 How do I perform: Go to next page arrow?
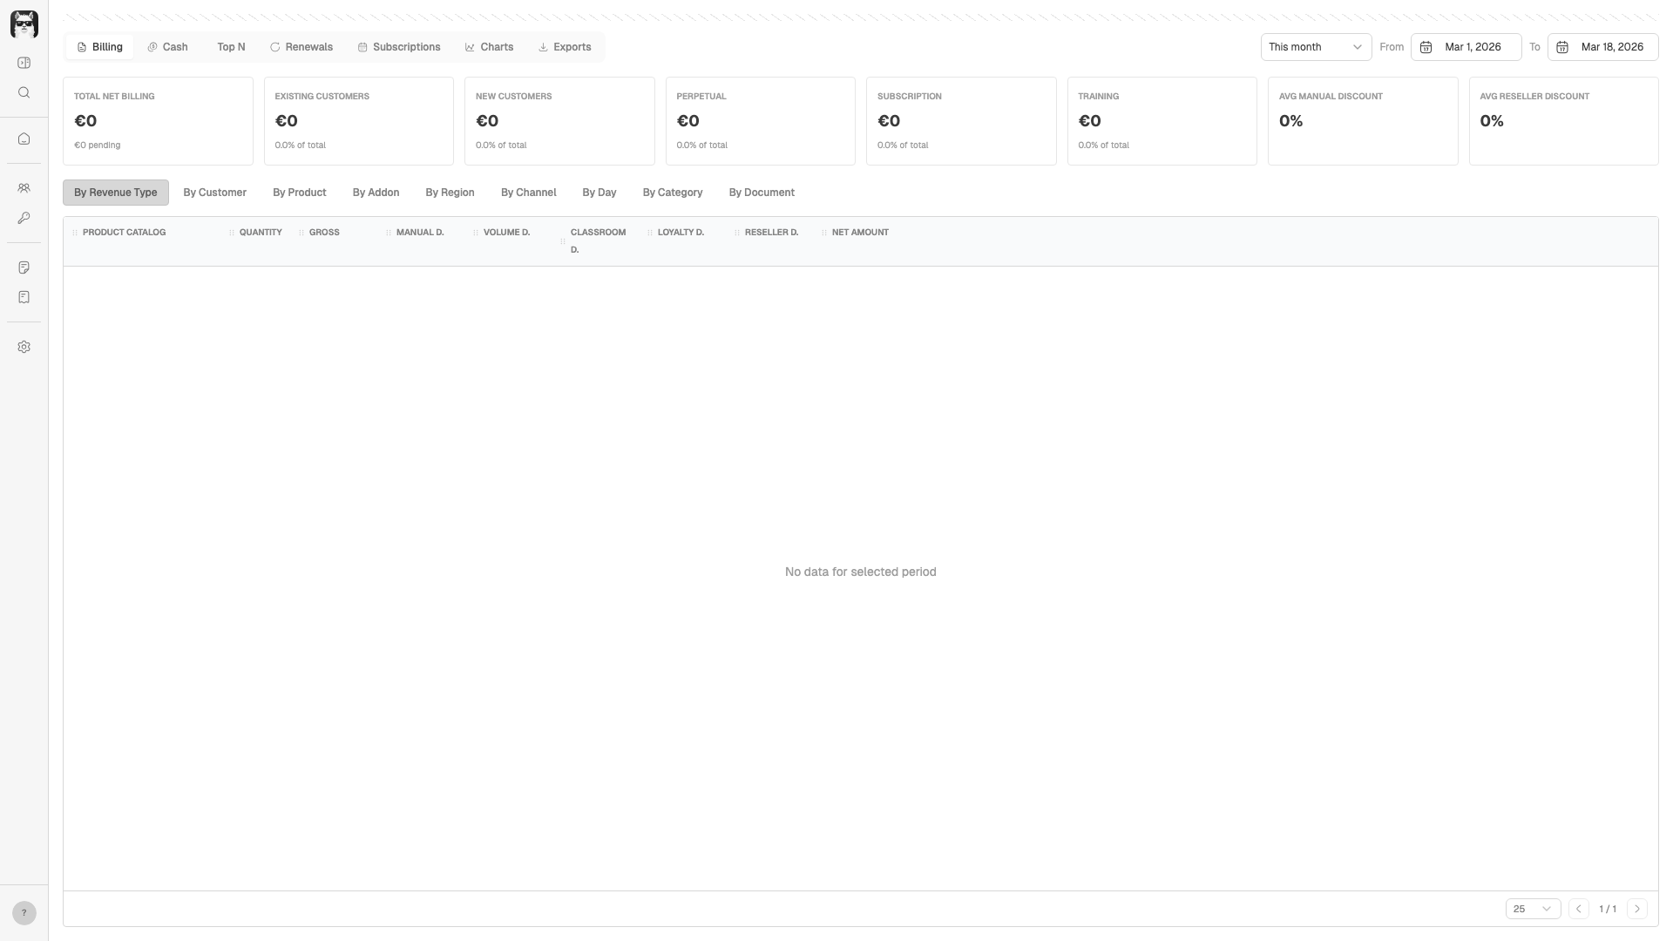(1636, 909)
